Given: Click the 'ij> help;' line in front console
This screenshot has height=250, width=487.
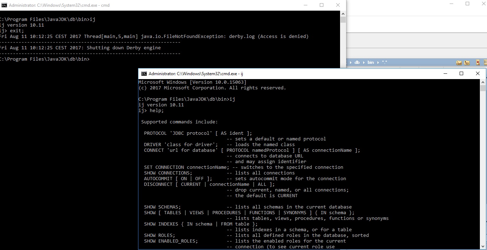Looking at the screenshot, I should click(x=151, y=111).
